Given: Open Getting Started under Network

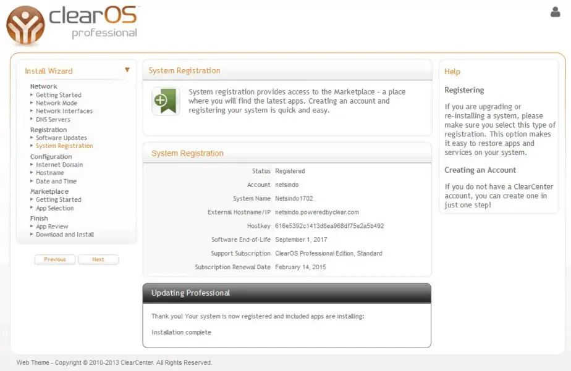Looking at the screenshot, I should (58, 95).
